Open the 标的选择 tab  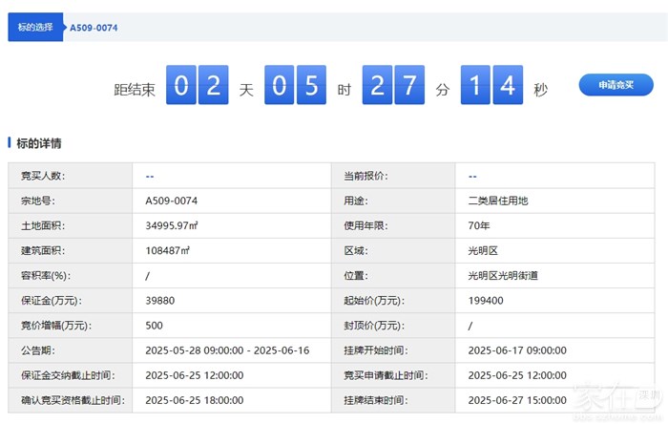point(35,28)
